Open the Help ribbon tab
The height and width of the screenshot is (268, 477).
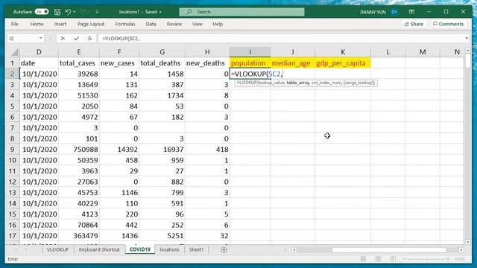218,24
